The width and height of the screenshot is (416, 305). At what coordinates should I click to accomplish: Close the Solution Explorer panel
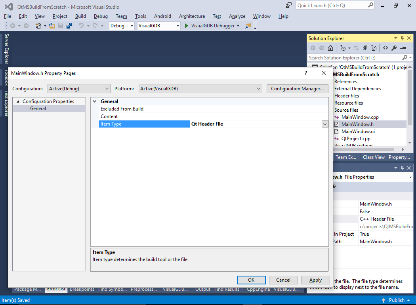coord(409,38)
